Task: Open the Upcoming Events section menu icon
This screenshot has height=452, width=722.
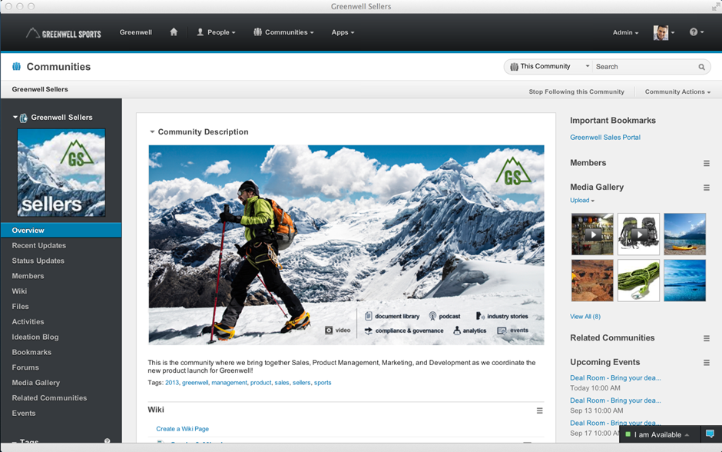Action: (707, 363)
